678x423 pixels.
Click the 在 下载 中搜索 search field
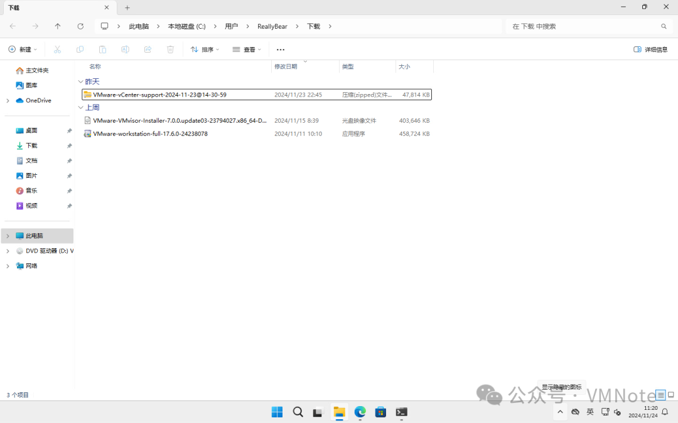tap(590, 26)
